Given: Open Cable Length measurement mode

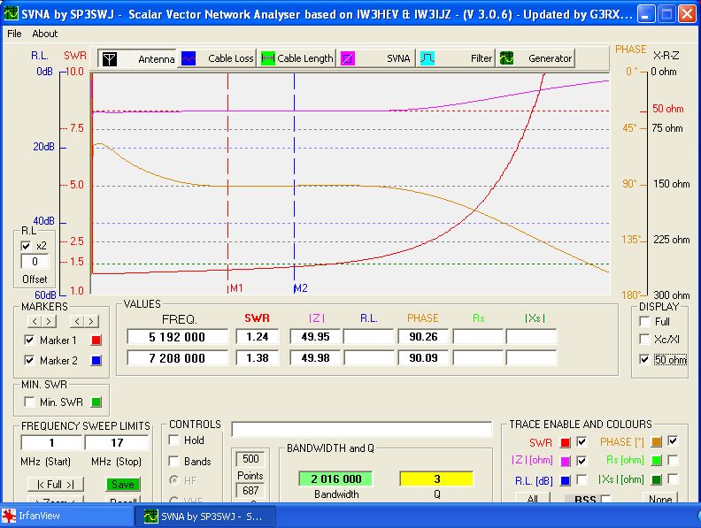Looking at the screenshot, I should click(x=267, y=58).
